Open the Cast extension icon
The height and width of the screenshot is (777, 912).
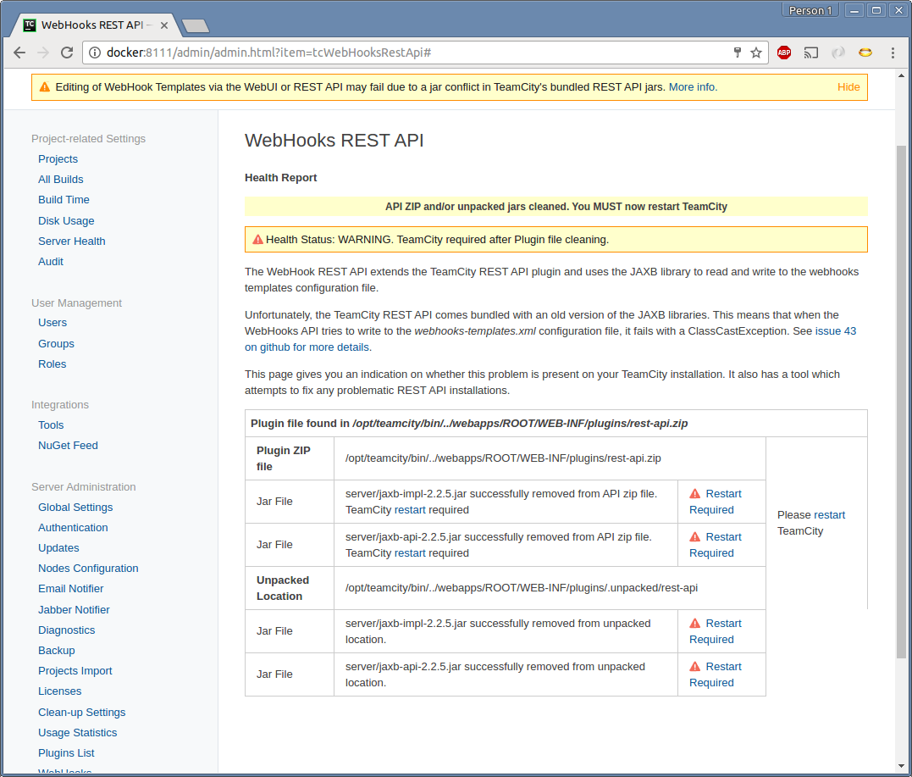click(x=810, y=53)
